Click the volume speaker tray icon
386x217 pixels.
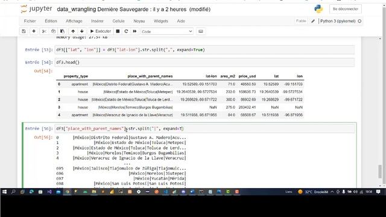(x=355, y=192)
